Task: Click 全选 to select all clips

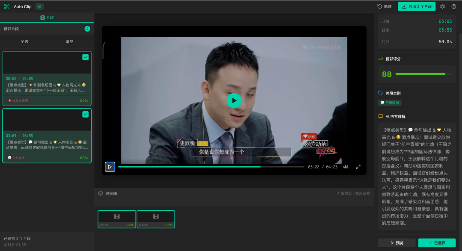Action: [x=24, y=41]
